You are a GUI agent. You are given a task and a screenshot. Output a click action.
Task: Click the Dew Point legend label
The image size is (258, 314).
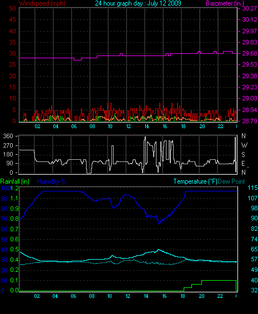(231, 181)
